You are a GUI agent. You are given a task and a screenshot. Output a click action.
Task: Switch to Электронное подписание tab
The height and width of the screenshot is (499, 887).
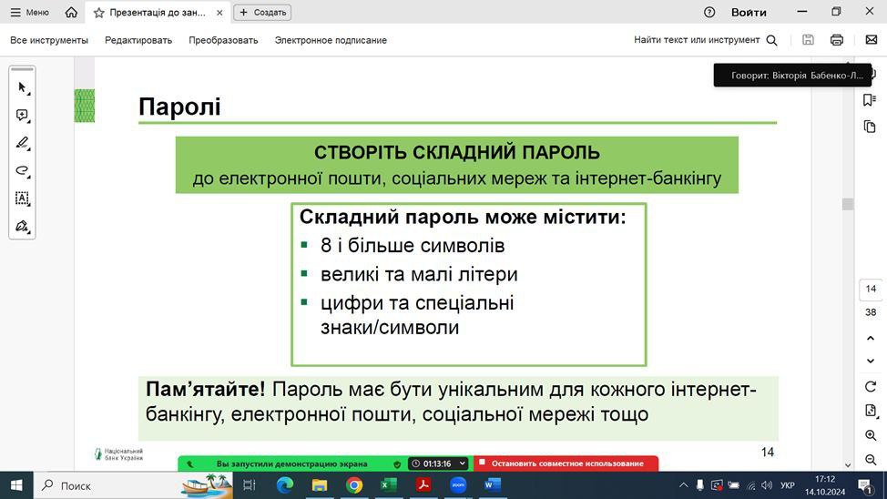click(331, 40)
